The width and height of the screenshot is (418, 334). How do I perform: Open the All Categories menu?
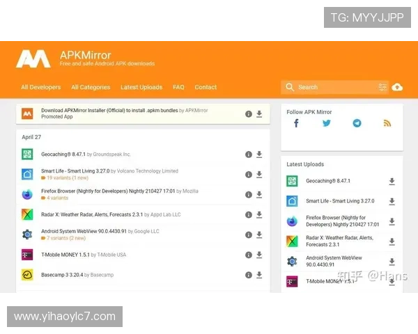[91, 87]
